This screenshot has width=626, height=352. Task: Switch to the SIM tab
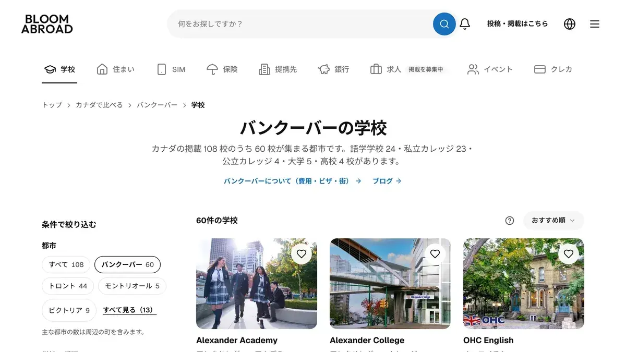(171, 69)
